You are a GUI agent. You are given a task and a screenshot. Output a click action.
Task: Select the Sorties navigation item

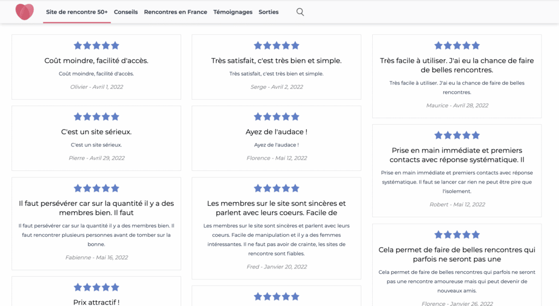point(269,12)
